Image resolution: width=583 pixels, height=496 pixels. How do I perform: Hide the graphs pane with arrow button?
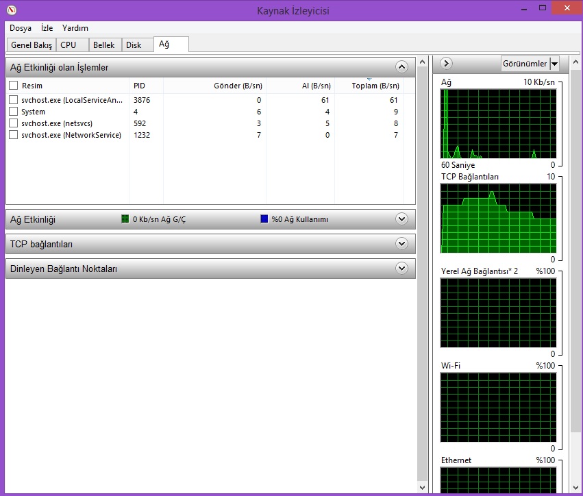[x=446, y=64]
